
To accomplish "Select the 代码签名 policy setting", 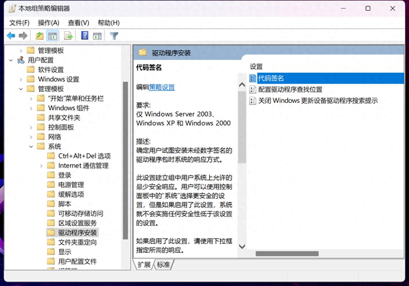I will tap(270, 78).
